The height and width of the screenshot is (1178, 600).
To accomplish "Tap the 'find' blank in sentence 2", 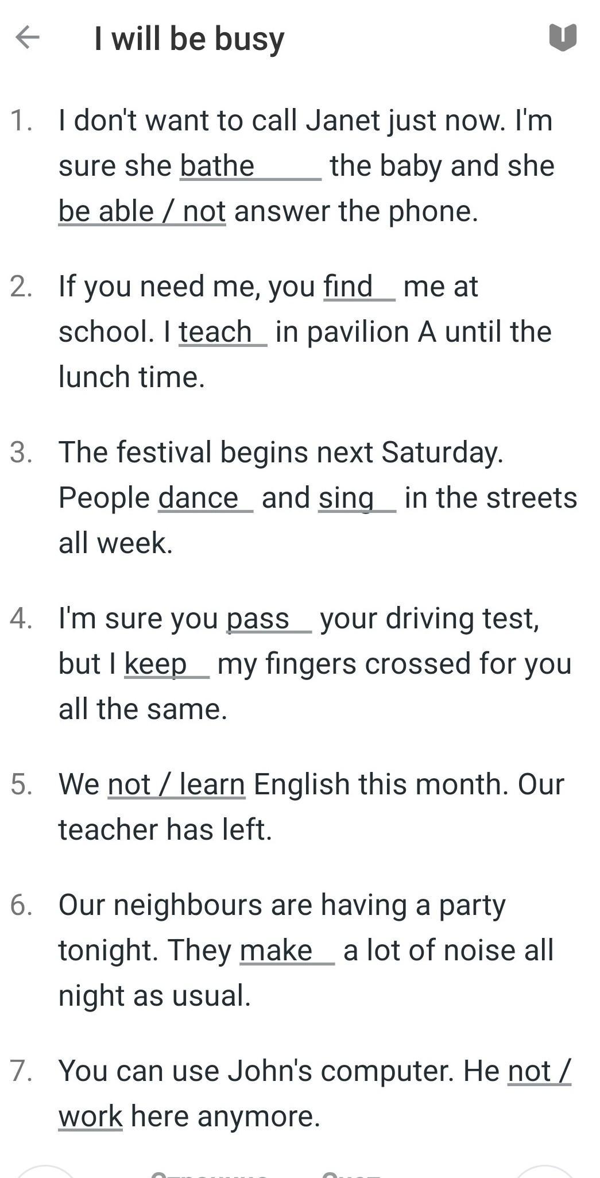I will 359,287.
